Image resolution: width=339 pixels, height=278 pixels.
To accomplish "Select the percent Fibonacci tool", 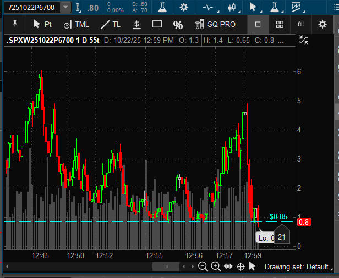I will point(178,25).
